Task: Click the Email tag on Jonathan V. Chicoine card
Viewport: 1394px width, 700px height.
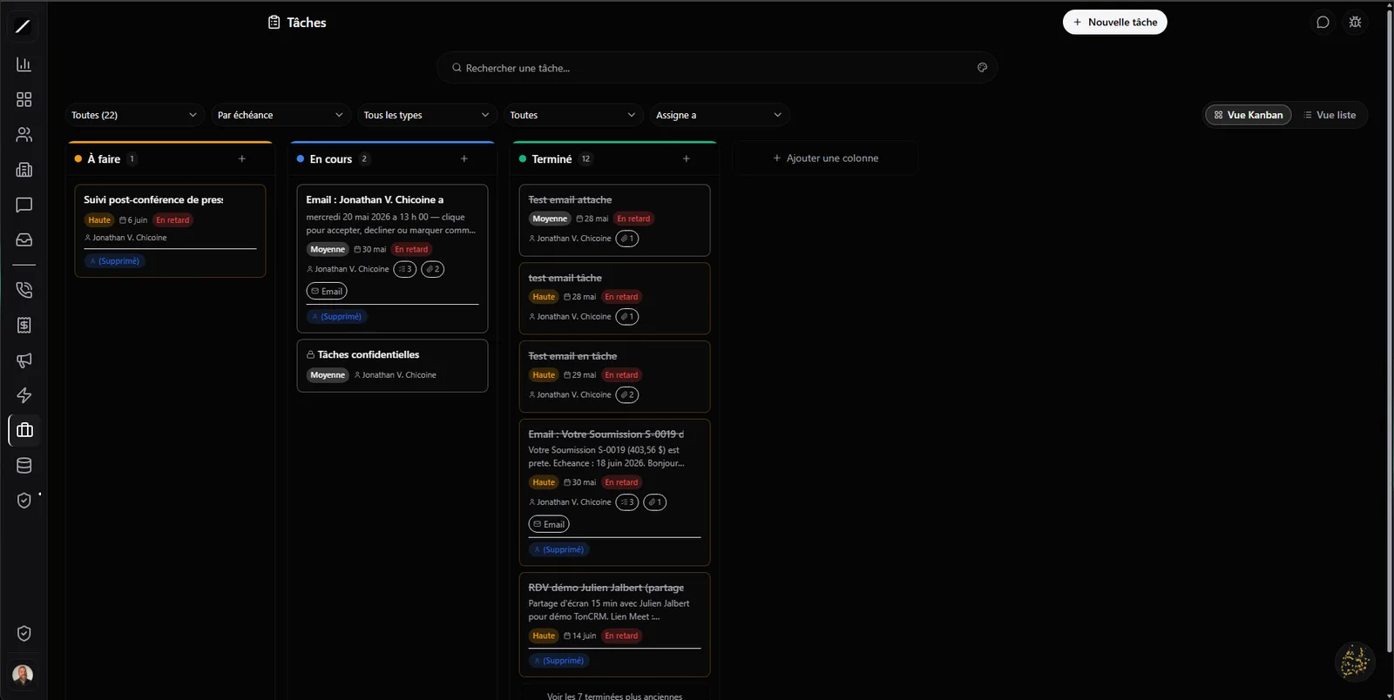Action: (327, 292)
